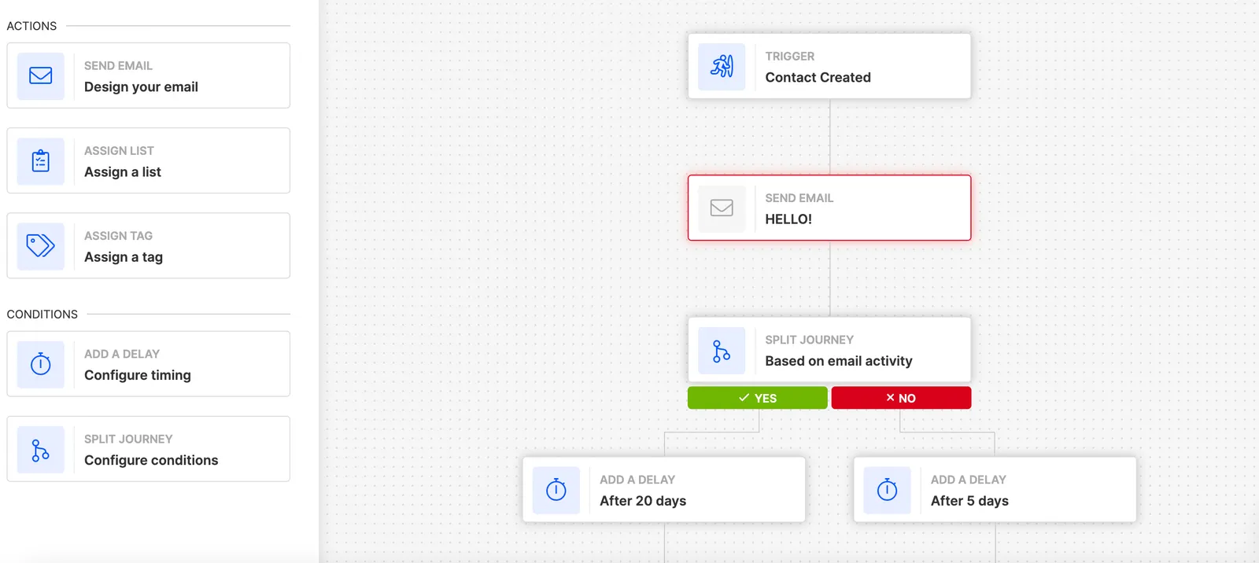Viewport: 1259px width, 563px height.
Task: Choose the 'Design your email' action card
Action: 149,75
